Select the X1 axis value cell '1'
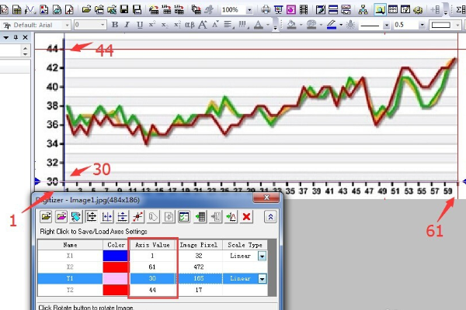 [x=152, y=256]
